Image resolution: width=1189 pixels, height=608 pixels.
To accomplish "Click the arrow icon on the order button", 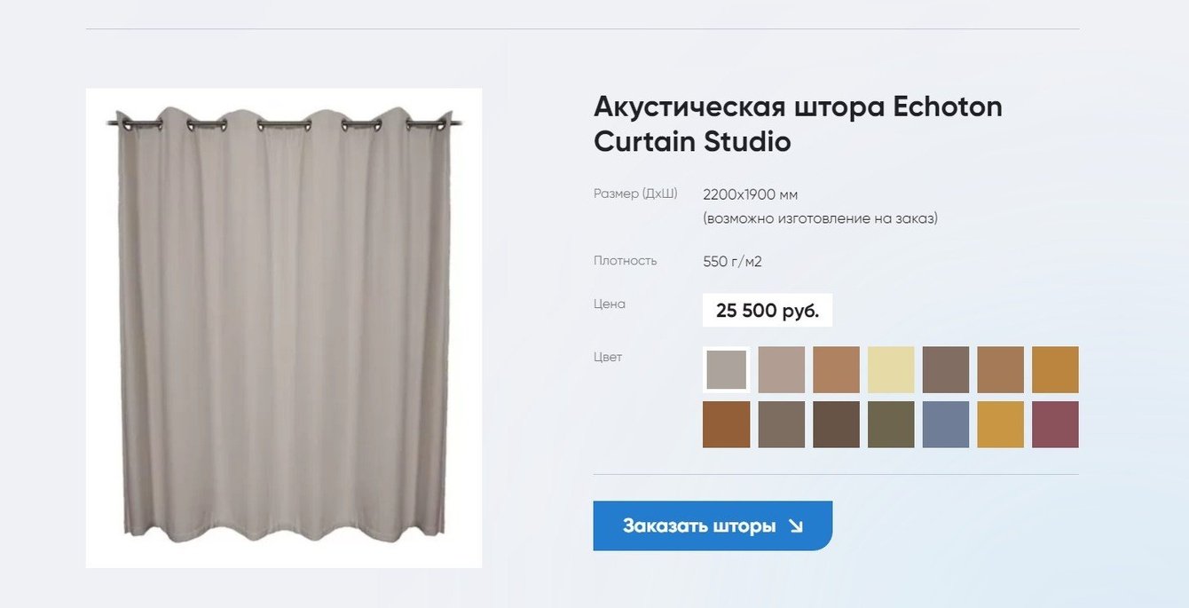I will 795,526.
